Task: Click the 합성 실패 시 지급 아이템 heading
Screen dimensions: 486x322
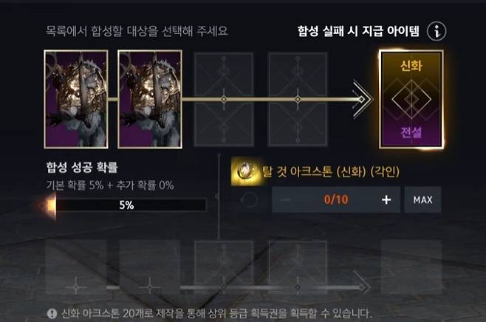Action: pyautogui.click(x=359, y=31)
